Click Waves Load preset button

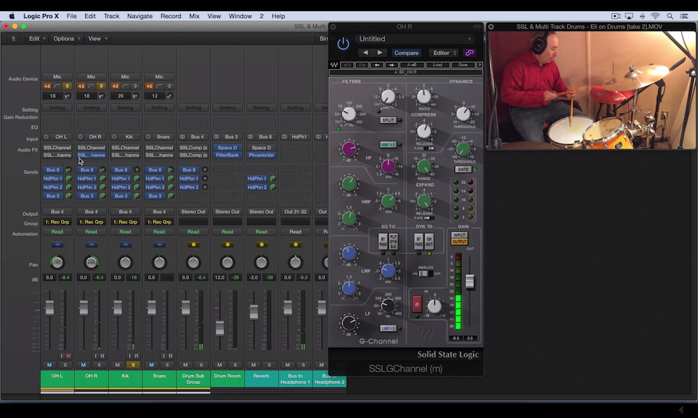[x=438, y=65]
